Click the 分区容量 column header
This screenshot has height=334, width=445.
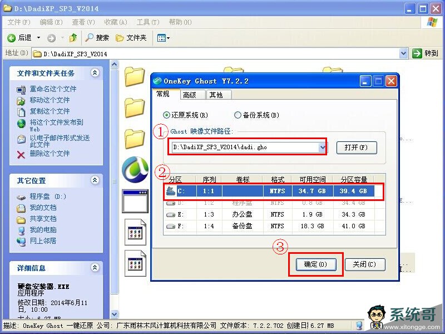click(354, 179)
